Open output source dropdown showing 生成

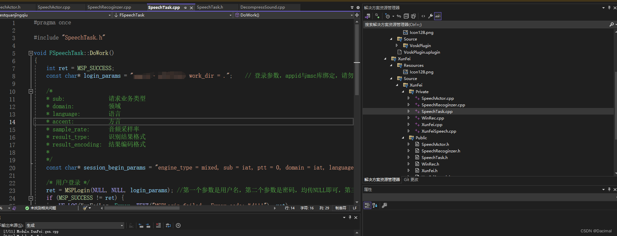75,225
